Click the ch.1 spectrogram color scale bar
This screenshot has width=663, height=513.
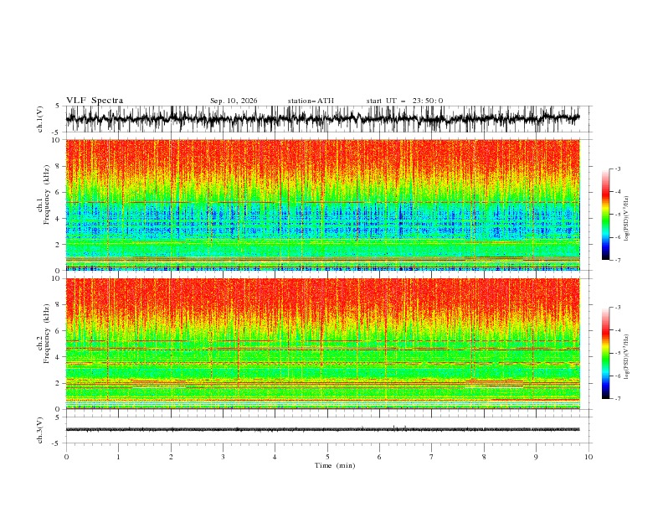pos(605,214)
